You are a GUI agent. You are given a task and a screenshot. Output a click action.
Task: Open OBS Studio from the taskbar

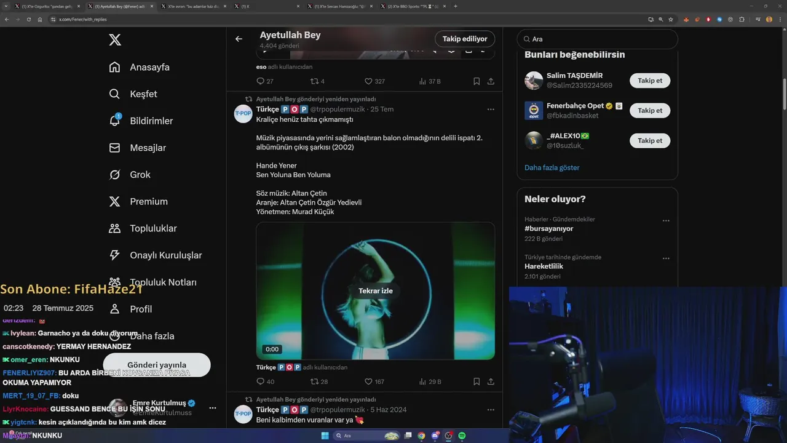[x=449, y=436]
